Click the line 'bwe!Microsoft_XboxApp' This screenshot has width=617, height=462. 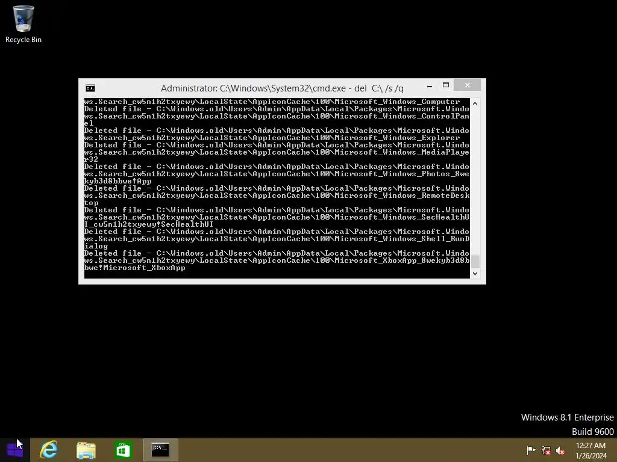click(x=134, y=268)
